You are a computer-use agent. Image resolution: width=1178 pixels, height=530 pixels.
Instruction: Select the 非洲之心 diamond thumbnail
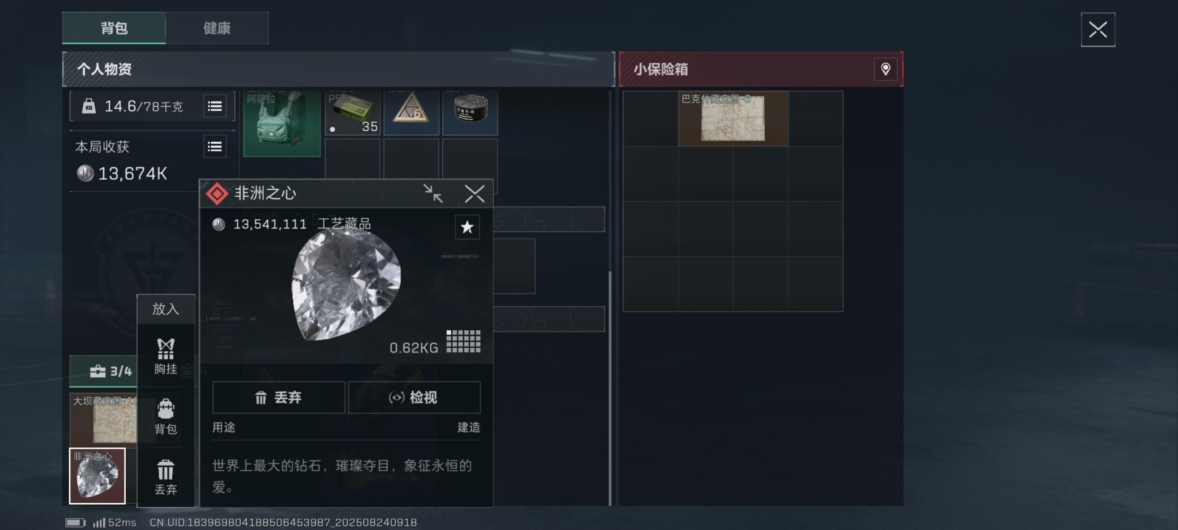coord(97,476)
